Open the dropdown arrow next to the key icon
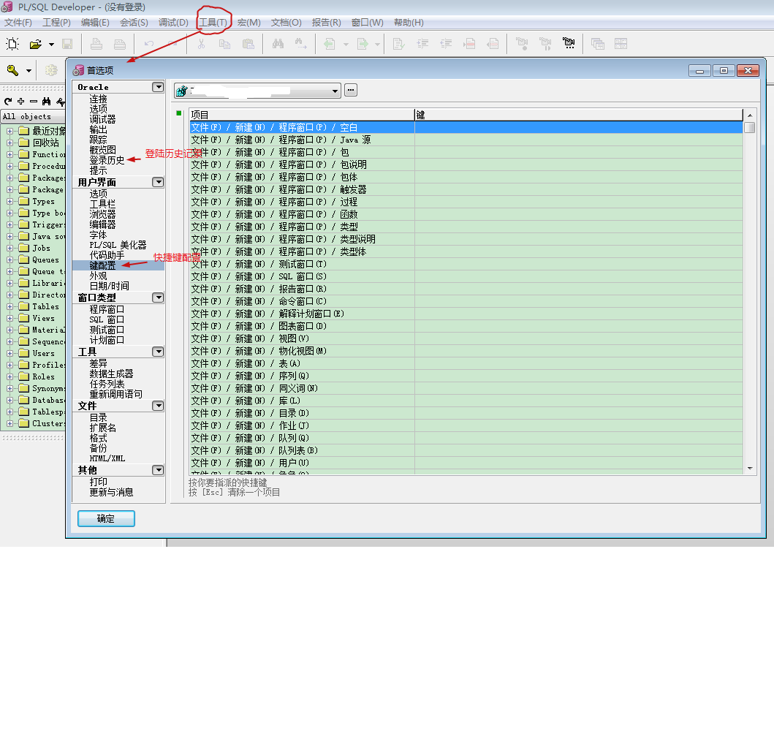Screen dimensions: 774x731 [x=29, y=71]
